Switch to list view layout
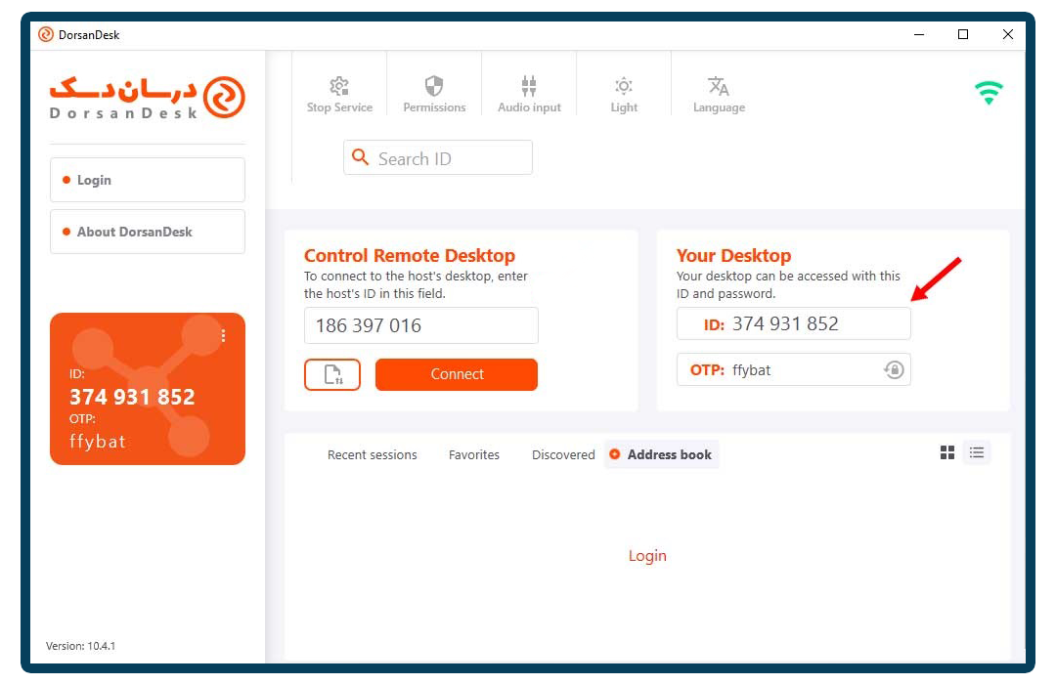The height and width of the screenshot is (684, 1056). [977, 452]
